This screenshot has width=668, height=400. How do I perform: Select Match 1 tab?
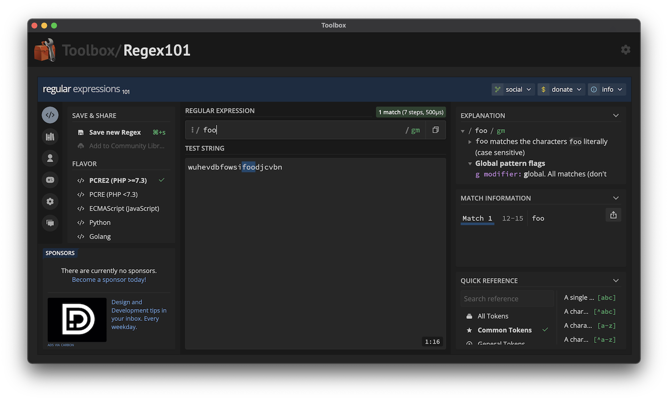(477, 218)
